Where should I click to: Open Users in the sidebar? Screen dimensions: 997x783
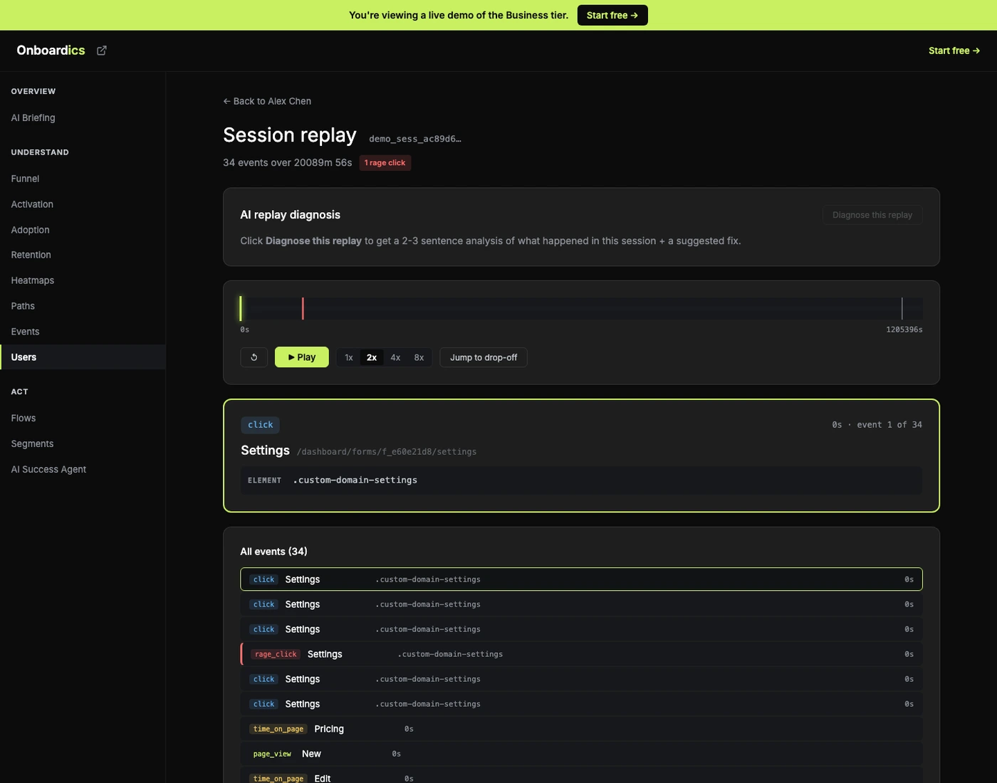click(x=24, y=357)
